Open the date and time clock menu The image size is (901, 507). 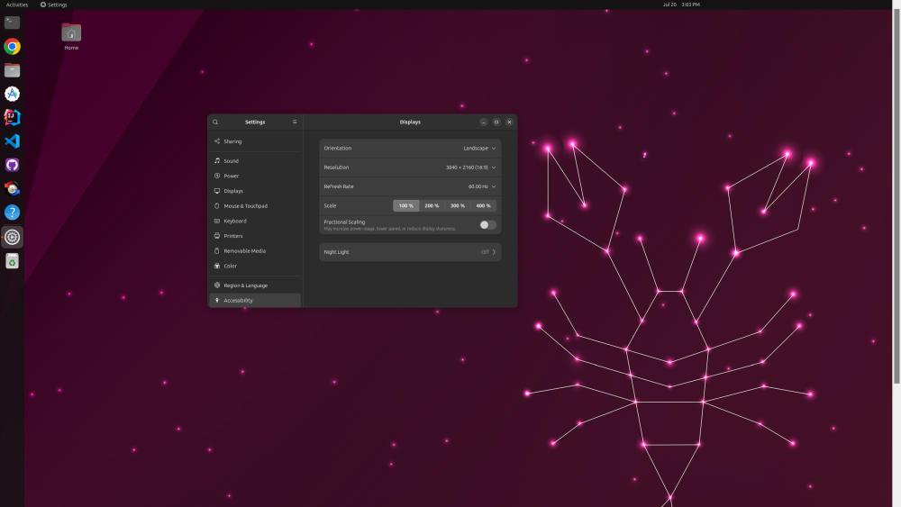pyautogui.click(x=681, y=4)
